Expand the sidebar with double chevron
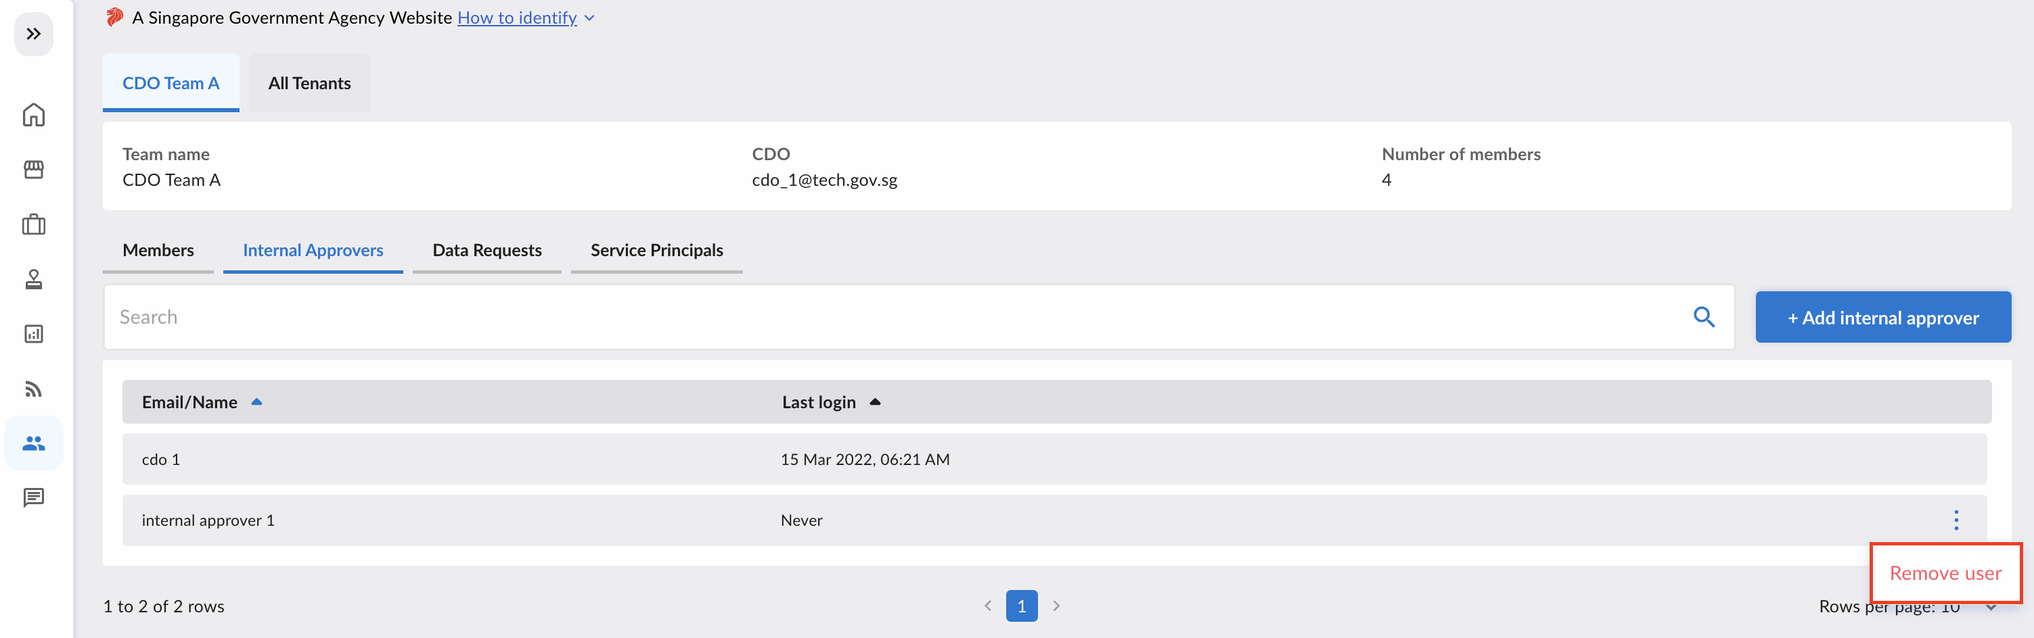Image resolution: width=2034 pixels, height=638 pixels. click(x=33, y=34)
